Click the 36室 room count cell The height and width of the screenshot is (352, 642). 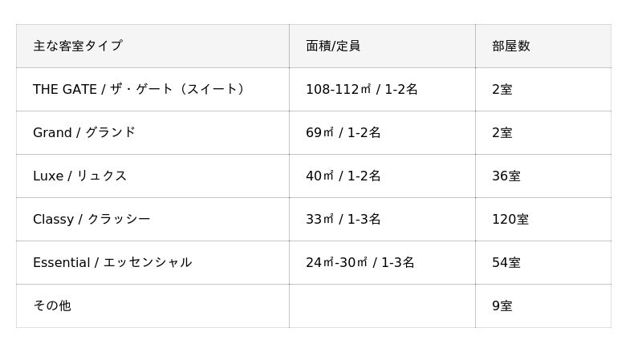tap(506, 176)
